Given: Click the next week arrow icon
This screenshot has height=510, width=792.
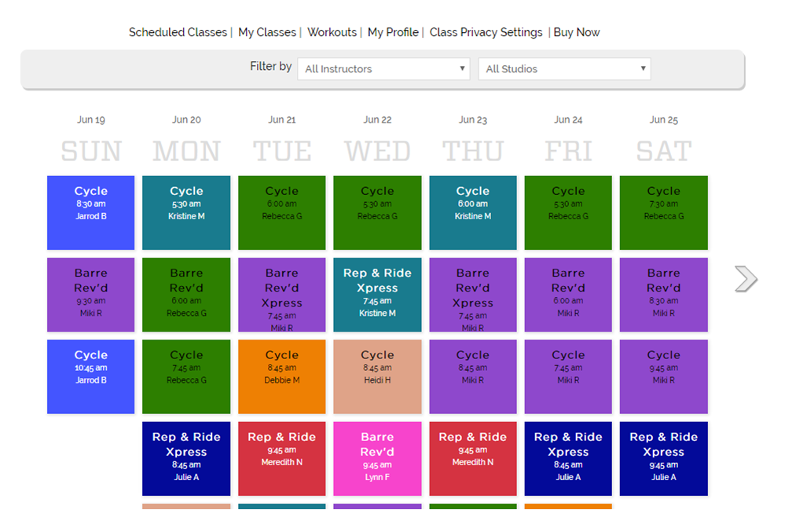Looking at the screenshot, I should tap(746, 279).
